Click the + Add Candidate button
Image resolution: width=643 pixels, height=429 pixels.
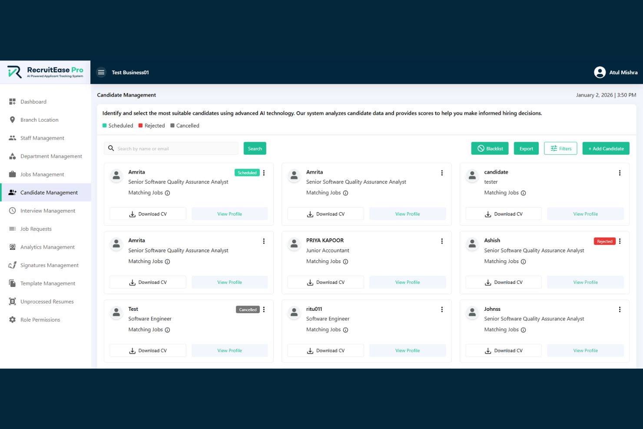[606, 148]
